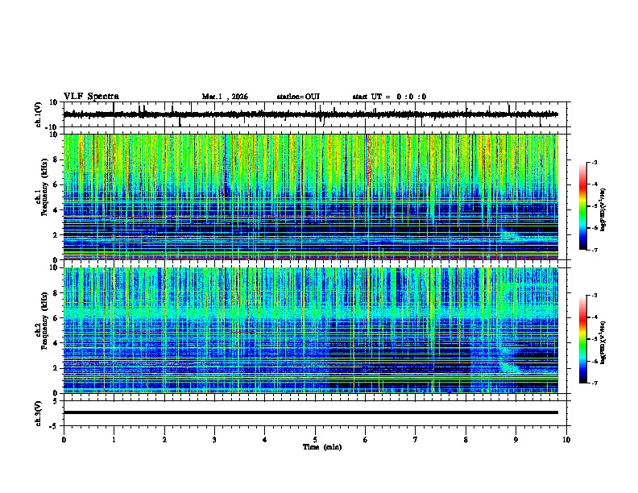Screen dimensions: 638x493
Task: Click the "-3" label on ch.1 color scale
Action: 594,163
